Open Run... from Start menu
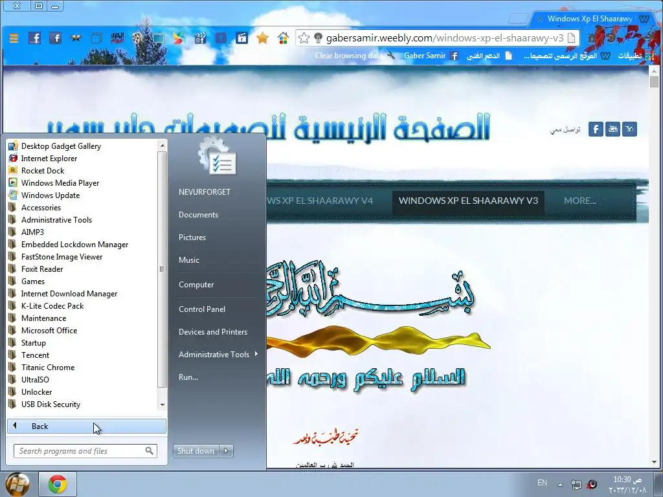 [x=188, y=377]
